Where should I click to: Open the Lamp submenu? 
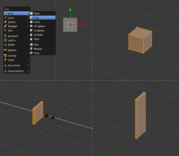16,60
